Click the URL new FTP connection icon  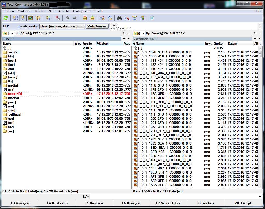[110, 18]
